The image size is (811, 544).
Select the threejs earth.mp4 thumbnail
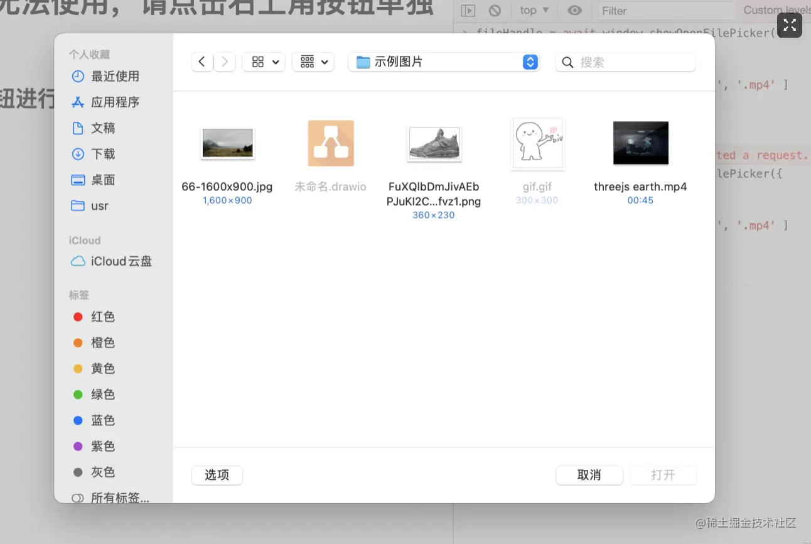point(640,143)
